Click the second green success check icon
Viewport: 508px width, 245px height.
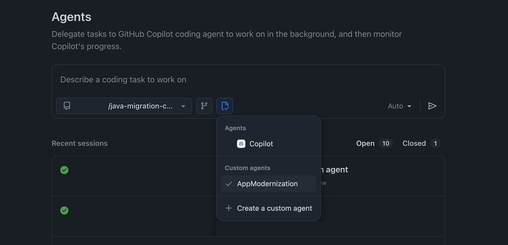[64, 210]
